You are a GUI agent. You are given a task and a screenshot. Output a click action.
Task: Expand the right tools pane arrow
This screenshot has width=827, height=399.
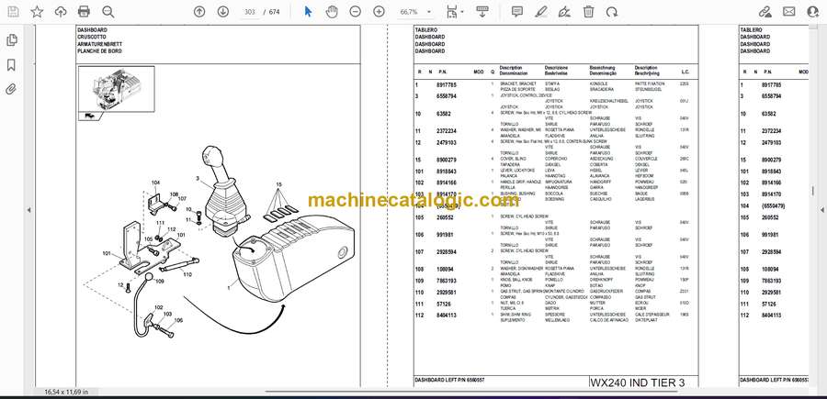click(x=821, y=210)
